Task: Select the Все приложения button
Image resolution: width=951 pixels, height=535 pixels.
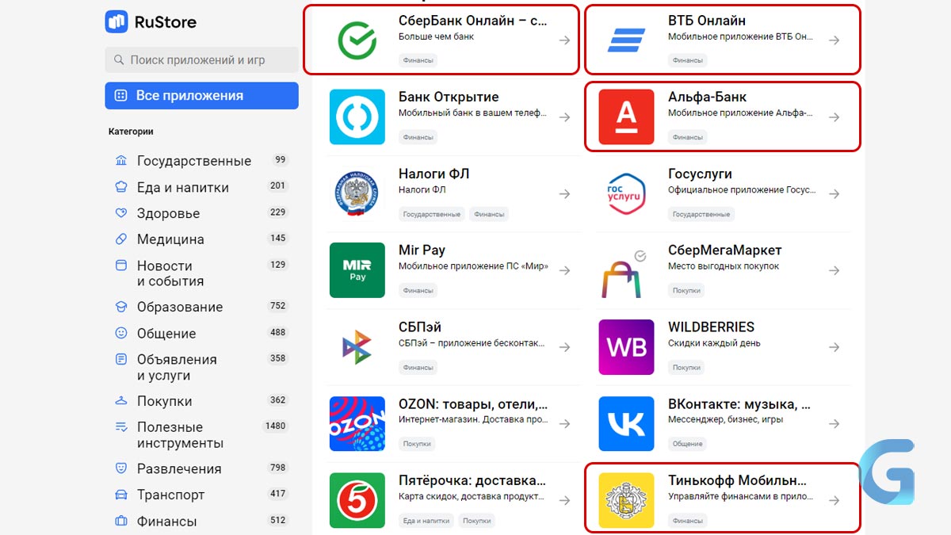Action: click(x=201, y=95)
